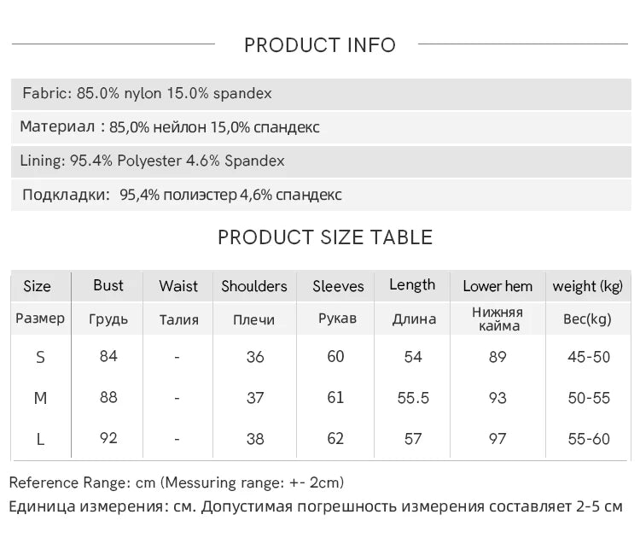Click the Единица измерения note text

(316, 506)
